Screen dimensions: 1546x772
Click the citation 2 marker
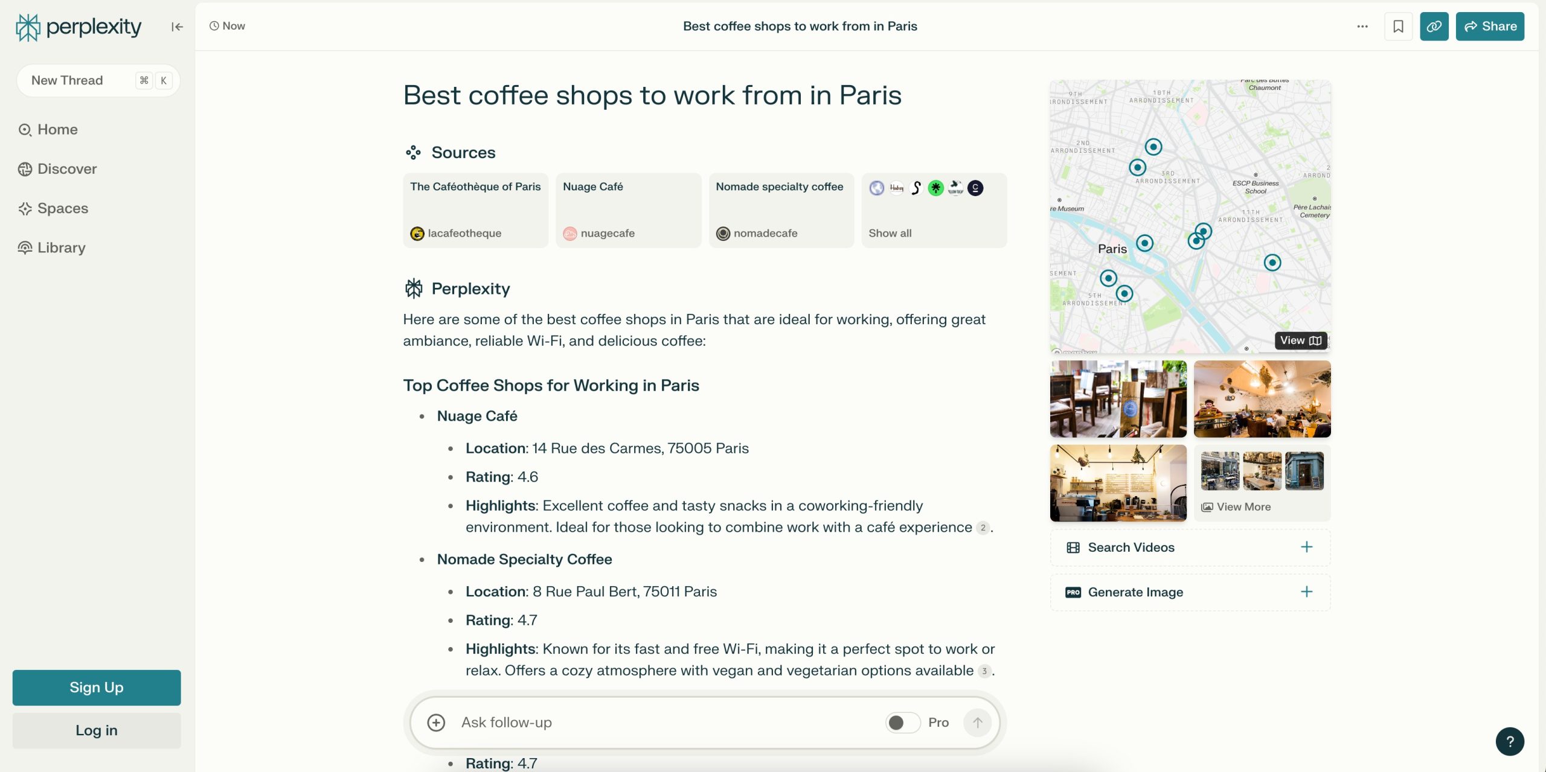pos(983,528)
